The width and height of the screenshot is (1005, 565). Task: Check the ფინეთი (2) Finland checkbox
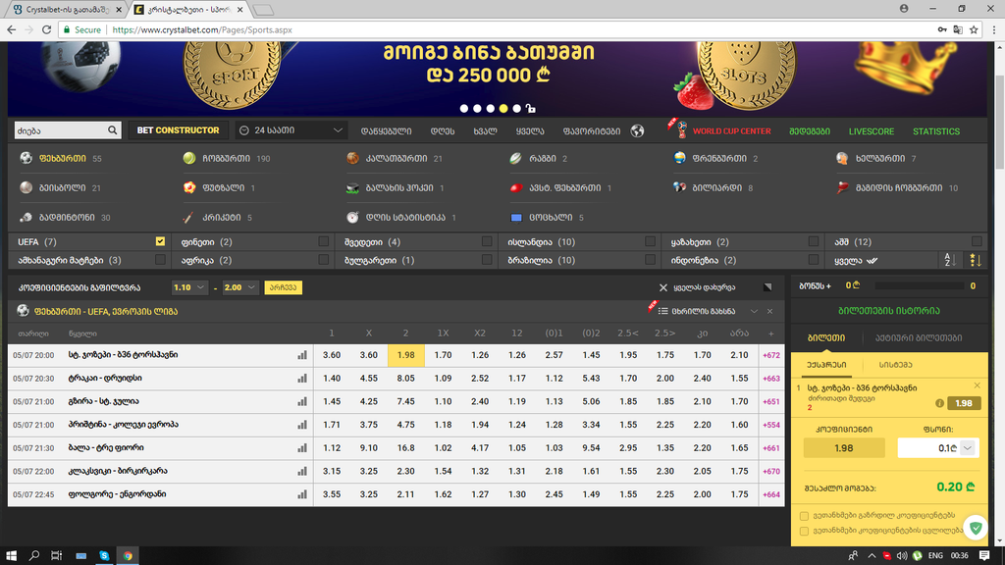pos(323,241)
